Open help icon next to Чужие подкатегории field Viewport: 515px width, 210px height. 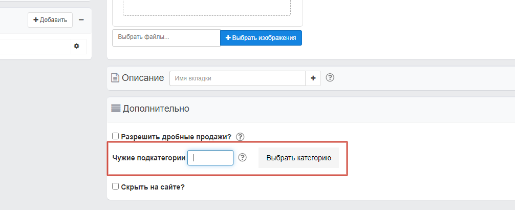click(x=242, y=158)
